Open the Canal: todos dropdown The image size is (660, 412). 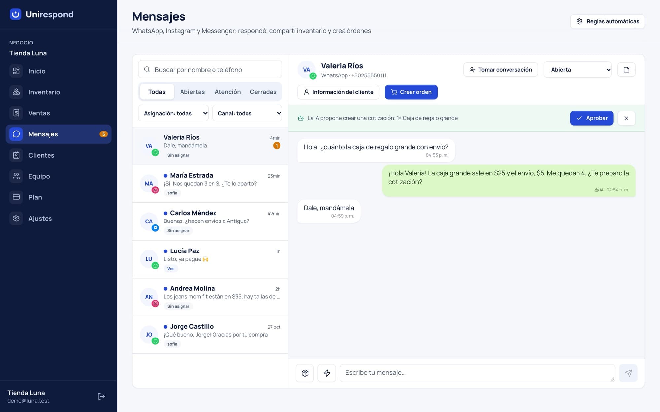pos(247,113)
